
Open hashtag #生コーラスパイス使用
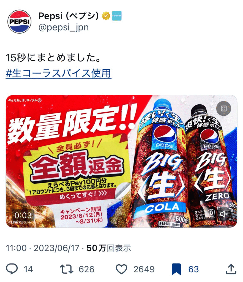point(59,73)
